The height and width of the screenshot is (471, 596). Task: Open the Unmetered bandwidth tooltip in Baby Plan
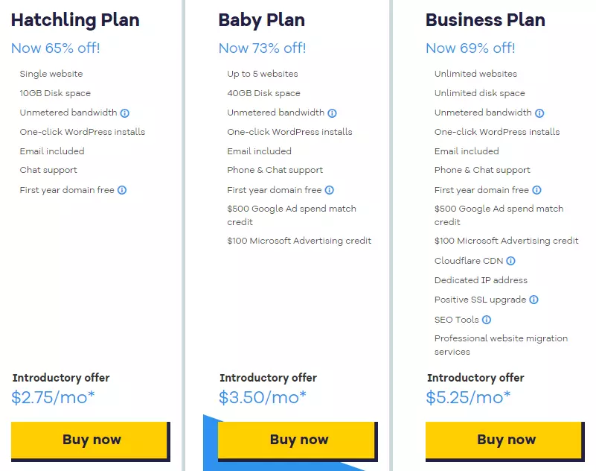point(332,113)
